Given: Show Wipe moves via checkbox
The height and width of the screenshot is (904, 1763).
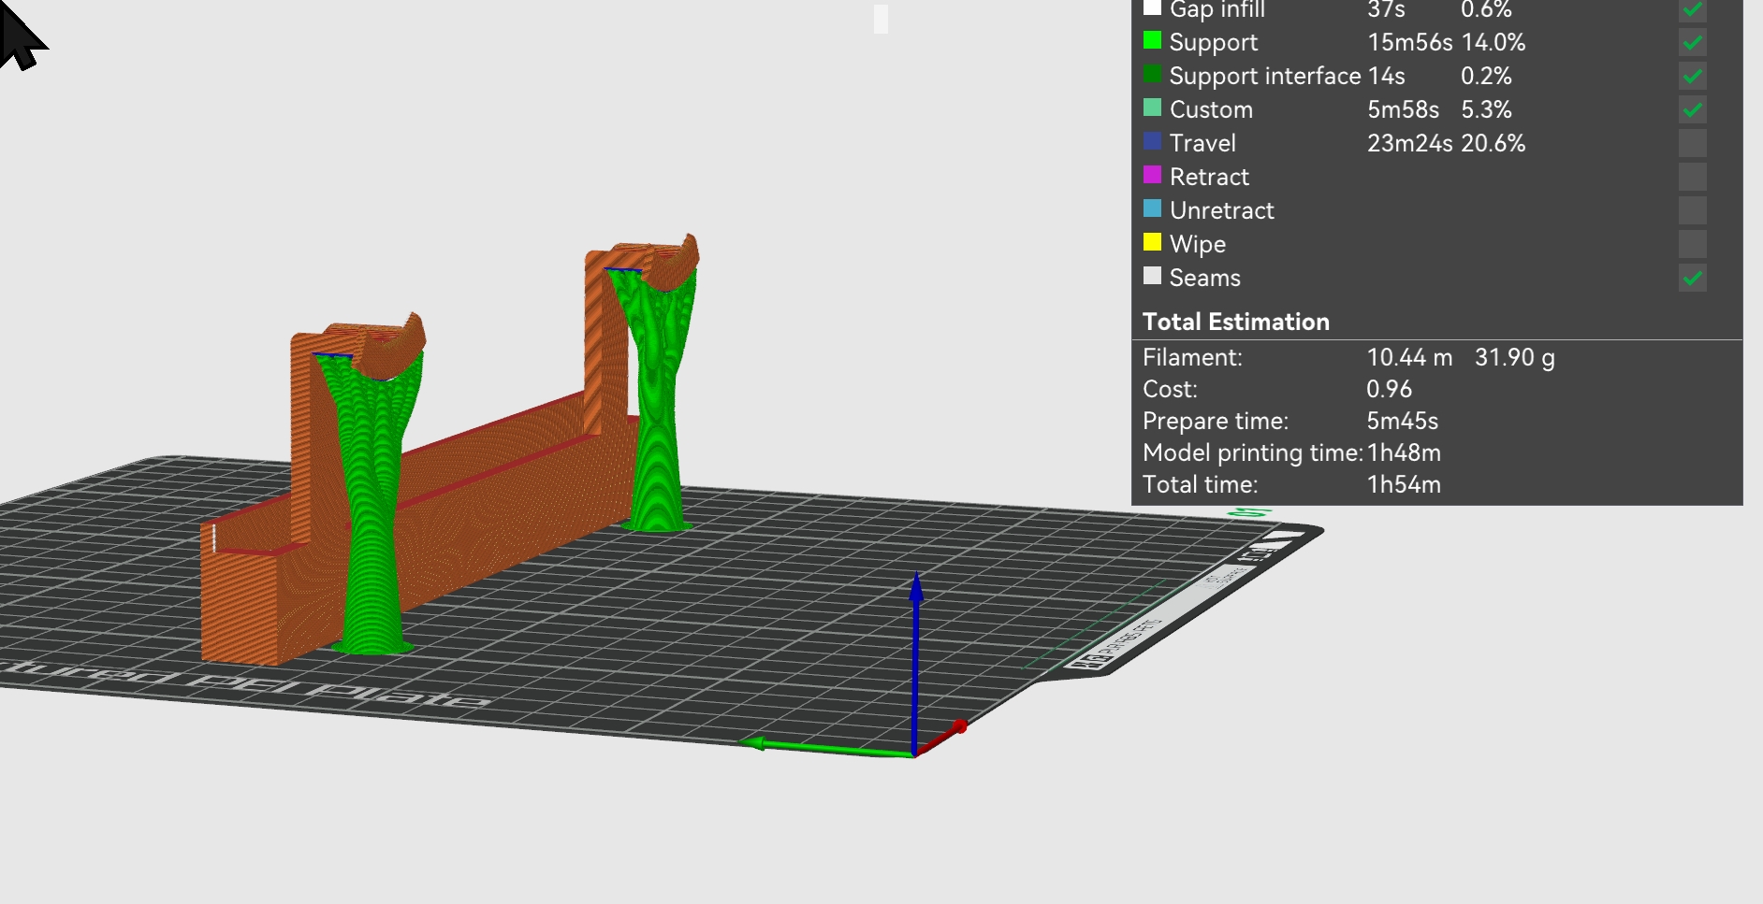Looking at the screenshot, I should pos(1692,244).
